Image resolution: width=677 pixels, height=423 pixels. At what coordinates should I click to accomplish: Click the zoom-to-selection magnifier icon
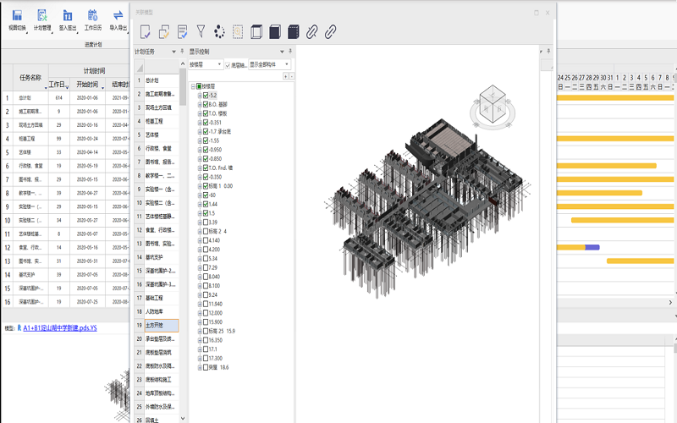pos(238,32)
